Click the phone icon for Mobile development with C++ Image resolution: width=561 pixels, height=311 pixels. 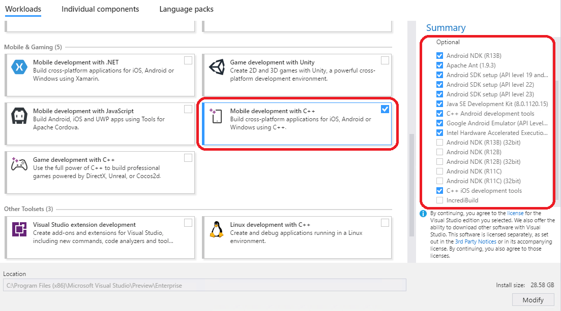(216, 116)
